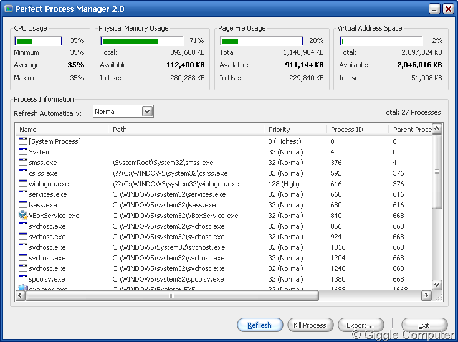Image resolution: width=458 pixels, height=342 pixels.
Task: Click the Refresh button
Action: [260, 325]
